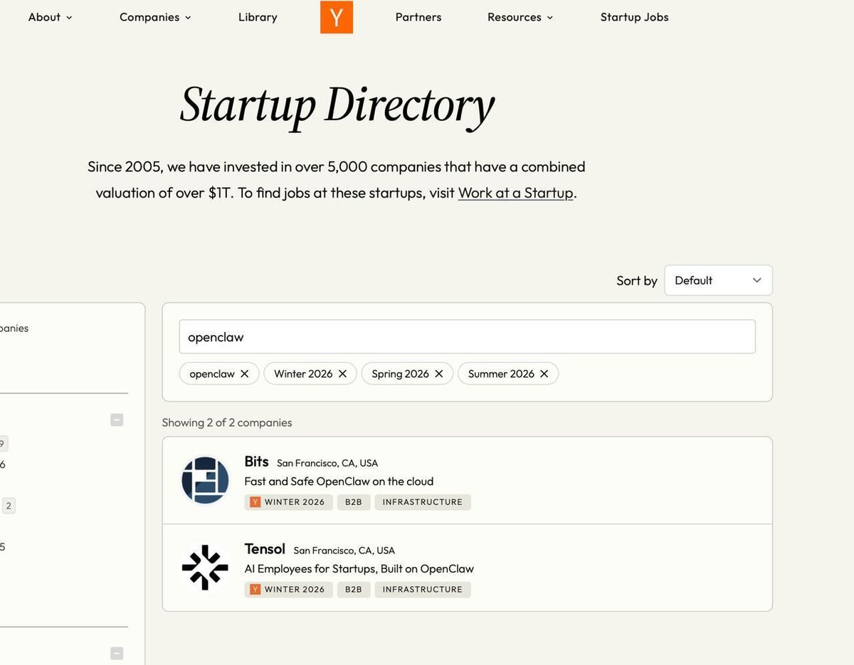Remove the Spring 2026 filter chip
854x665 pixels.
[439, 373]
